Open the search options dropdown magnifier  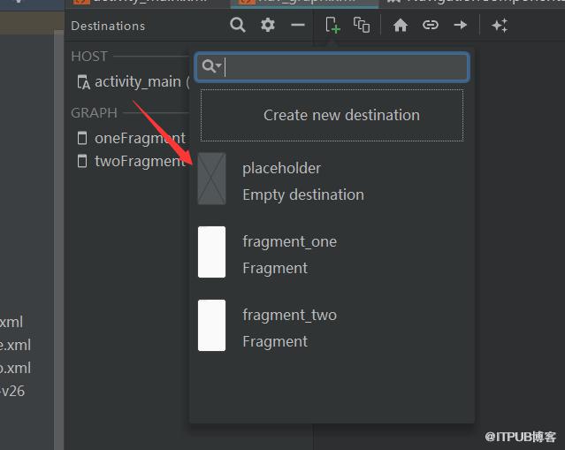click(211, 66)
